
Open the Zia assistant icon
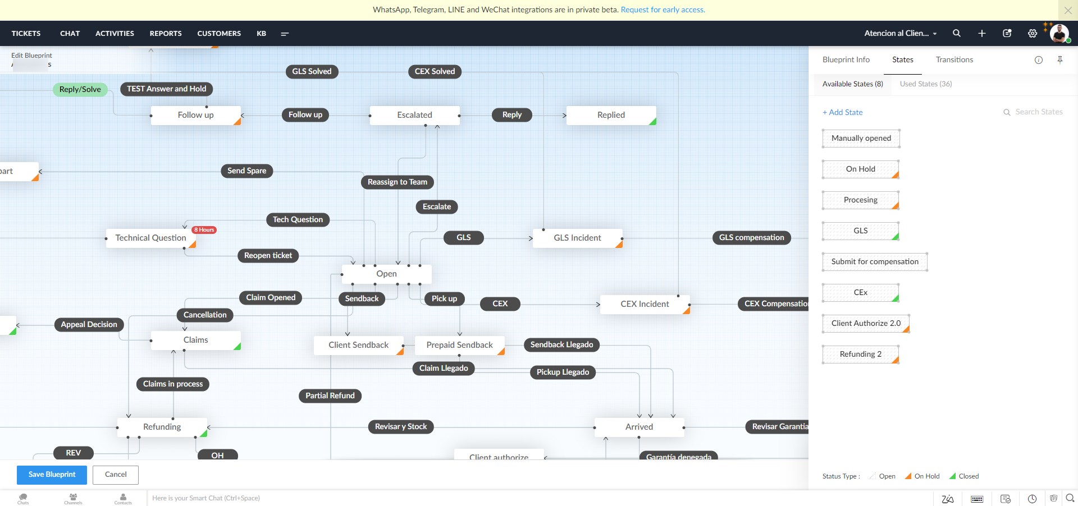pos(948,499)
